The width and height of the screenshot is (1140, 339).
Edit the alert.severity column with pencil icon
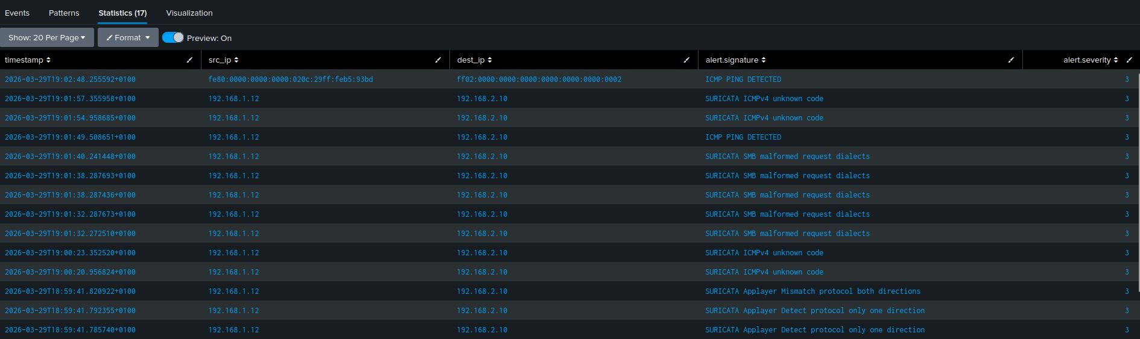pos(1129,60)
